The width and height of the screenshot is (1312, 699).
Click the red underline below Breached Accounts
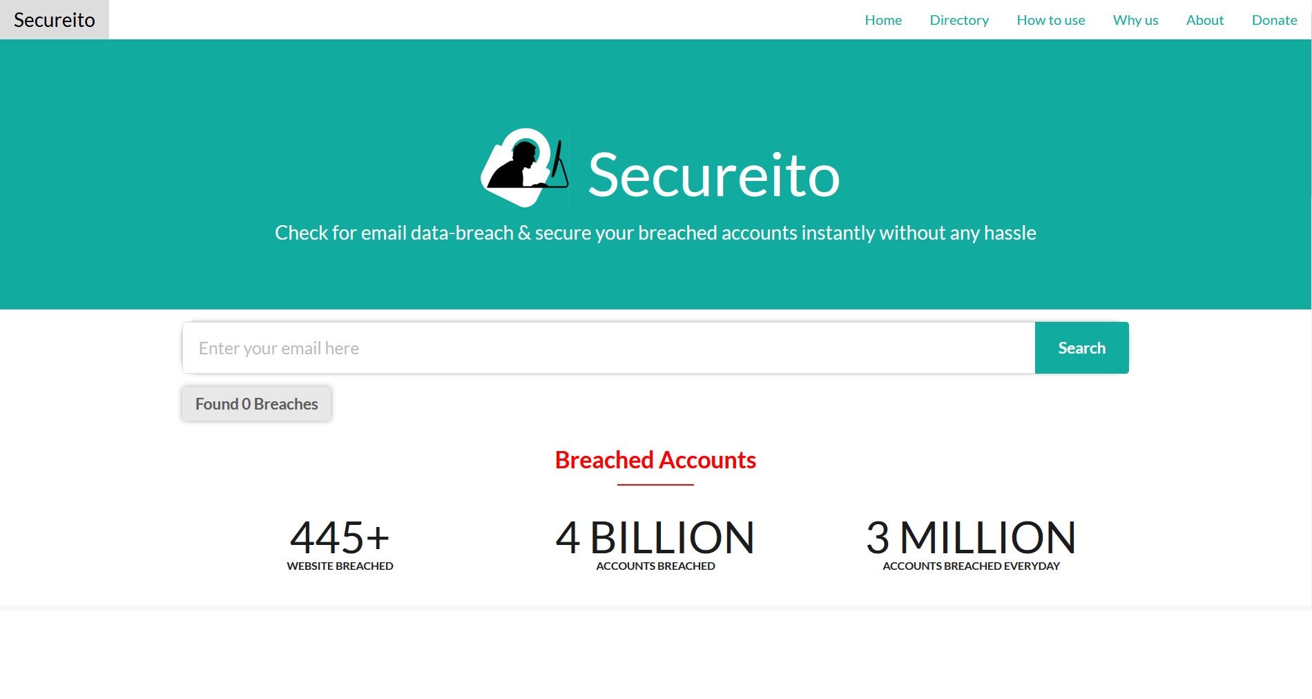[x=655, y=485]
